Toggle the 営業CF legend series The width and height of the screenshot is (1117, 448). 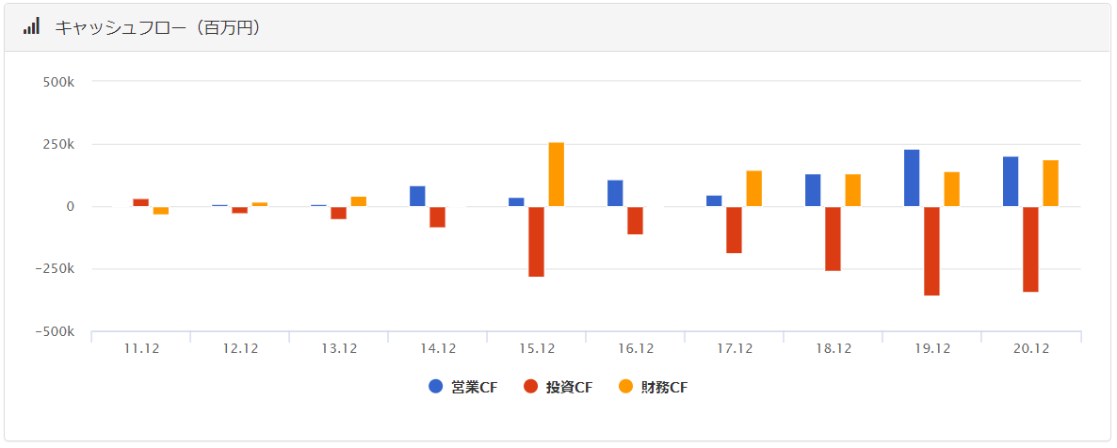tap(463, 387)
